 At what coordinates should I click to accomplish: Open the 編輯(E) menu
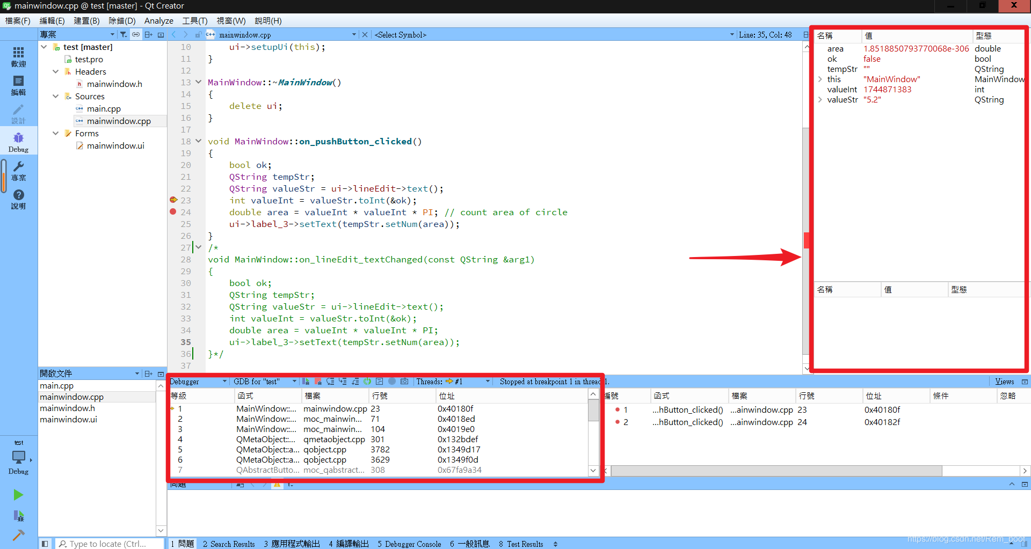click(x=52, y=20)
